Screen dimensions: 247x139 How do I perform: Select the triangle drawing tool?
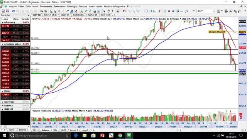pyautogui.click(x=154, y=11)
